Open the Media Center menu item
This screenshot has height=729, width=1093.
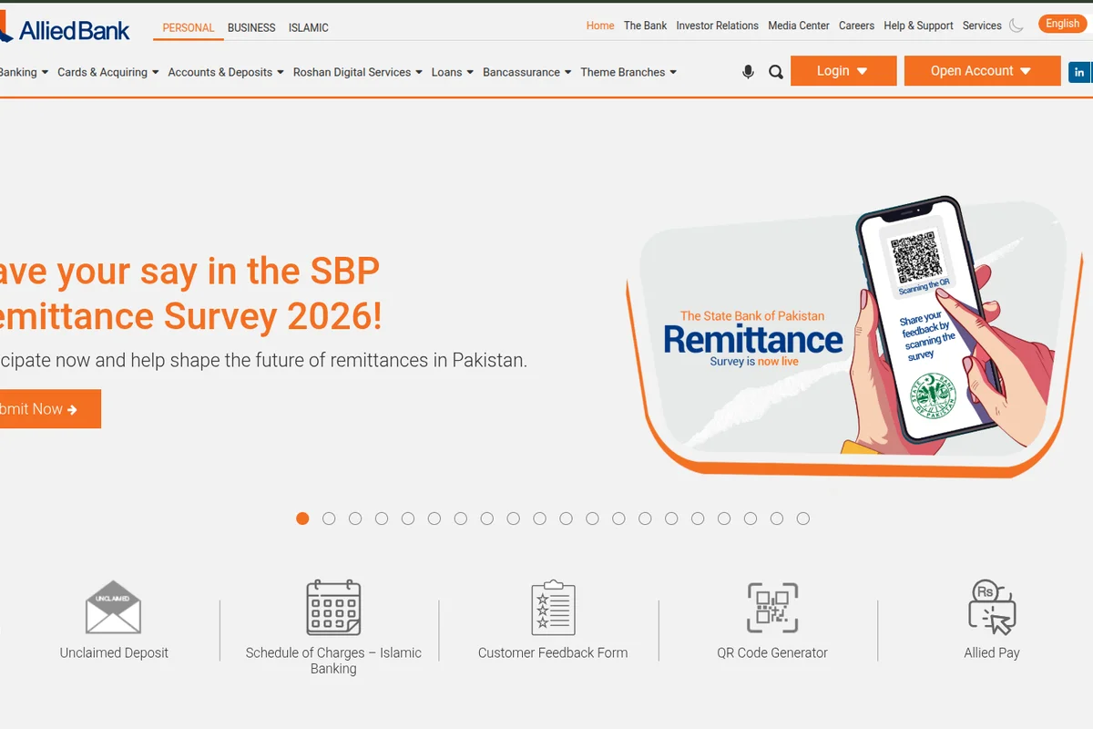click(x=799, y=26)
